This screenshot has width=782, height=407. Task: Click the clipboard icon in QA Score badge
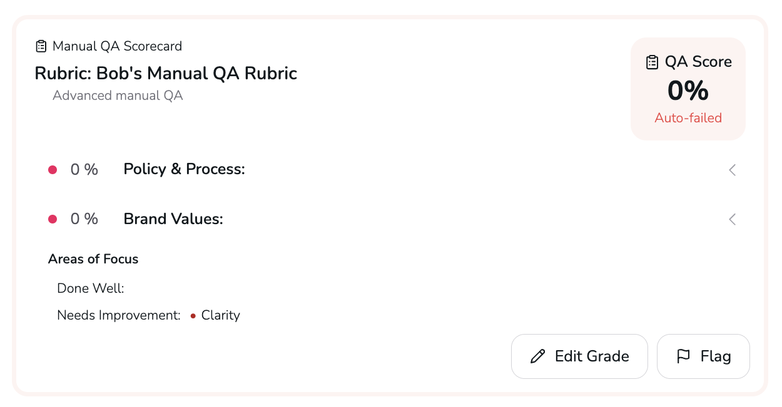(653, 62)
